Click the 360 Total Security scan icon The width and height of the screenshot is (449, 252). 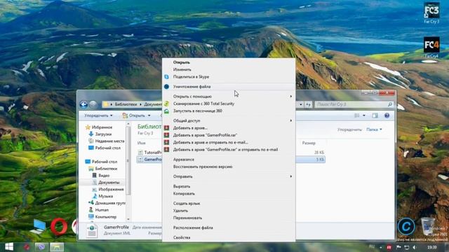166,104
